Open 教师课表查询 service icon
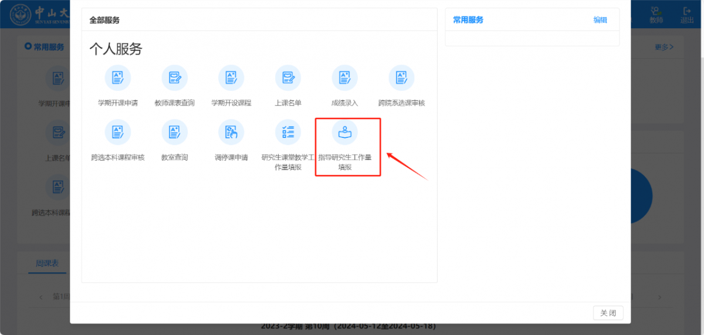 tap(174, 78)
